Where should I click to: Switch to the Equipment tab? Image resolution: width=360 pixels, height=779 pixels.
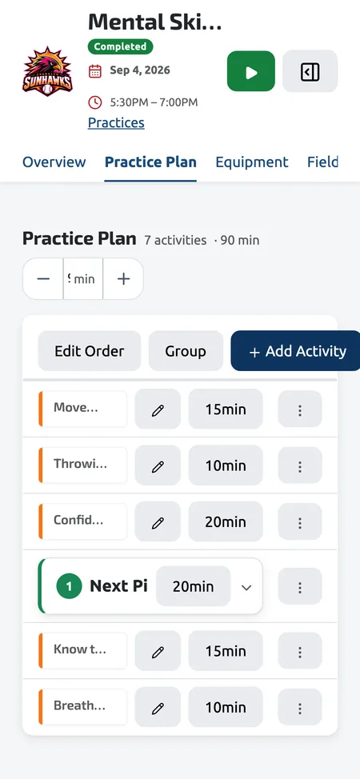(x=252, y=162)
